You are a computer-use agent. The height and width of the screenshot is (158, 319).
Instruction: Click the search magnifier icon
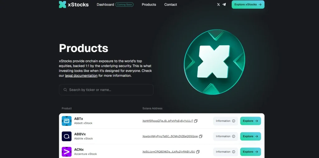click(65, 90)
